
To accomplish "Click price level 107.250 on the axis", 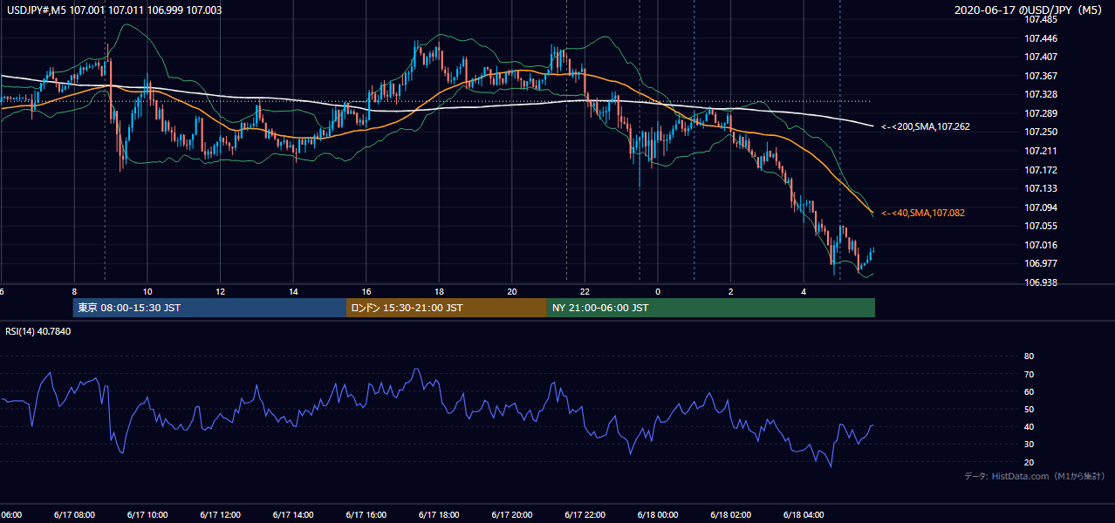I will click(1039, 132).
